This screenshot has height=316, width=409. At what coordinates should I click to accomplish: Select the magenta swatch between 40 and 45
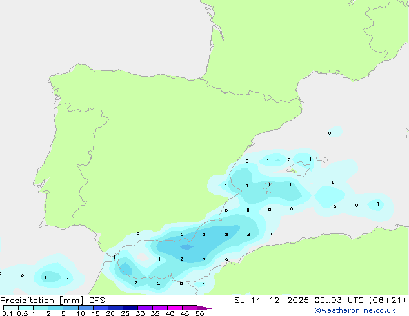[x=175, y=308]
